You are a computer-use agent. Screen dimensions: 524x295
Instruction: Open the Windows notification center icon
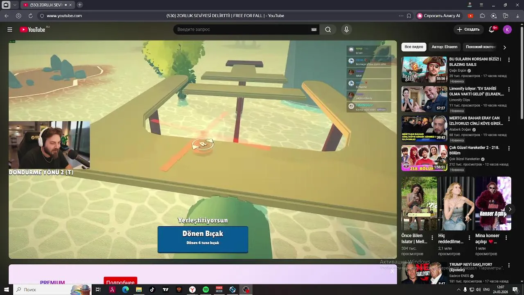pos(515,290)
